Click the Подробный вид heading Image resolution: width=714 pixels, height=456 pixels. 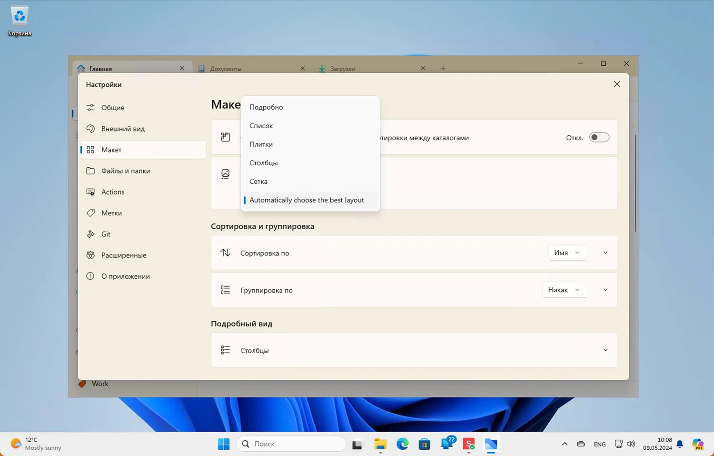point(241,324)
